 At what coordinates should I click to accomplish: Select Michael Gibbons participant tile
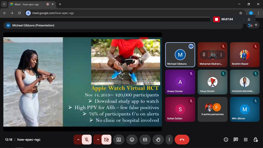tap(180, 55)
